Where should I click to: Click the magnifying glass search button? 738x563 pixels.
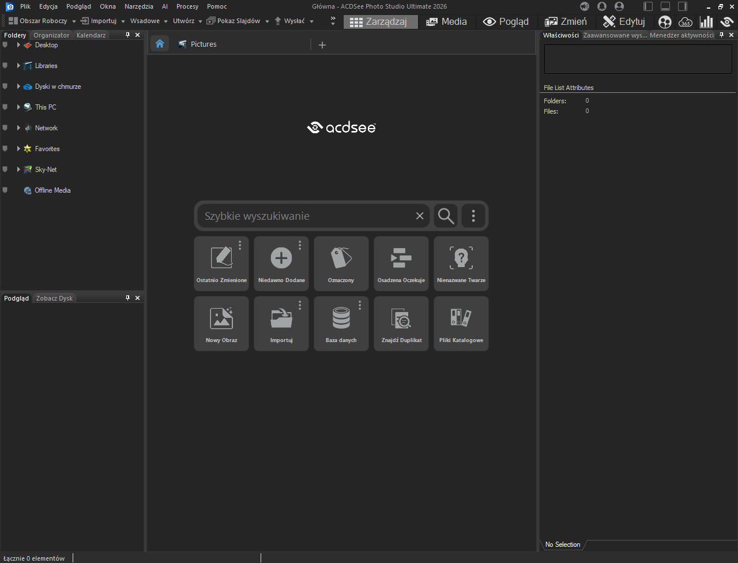click(446, 216)
